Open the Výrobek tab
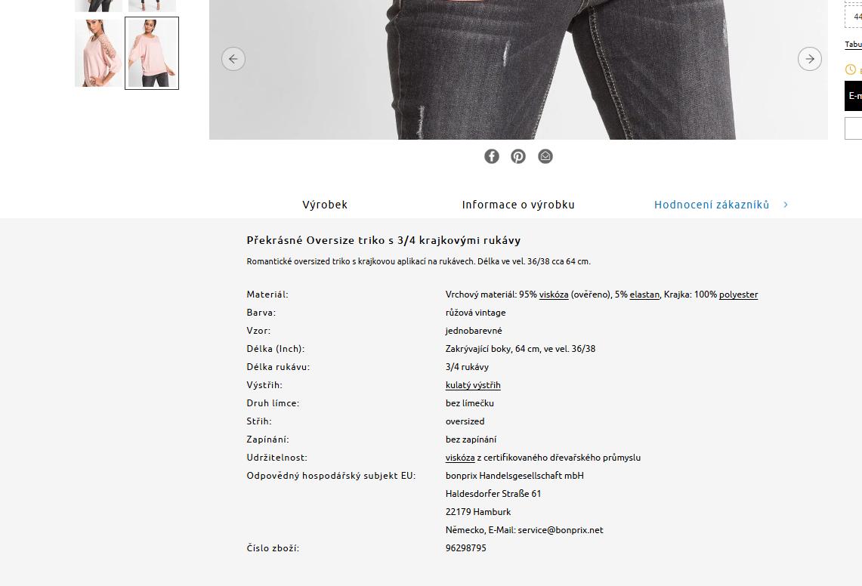The image size is (862, 586). [x=325, y=205]
